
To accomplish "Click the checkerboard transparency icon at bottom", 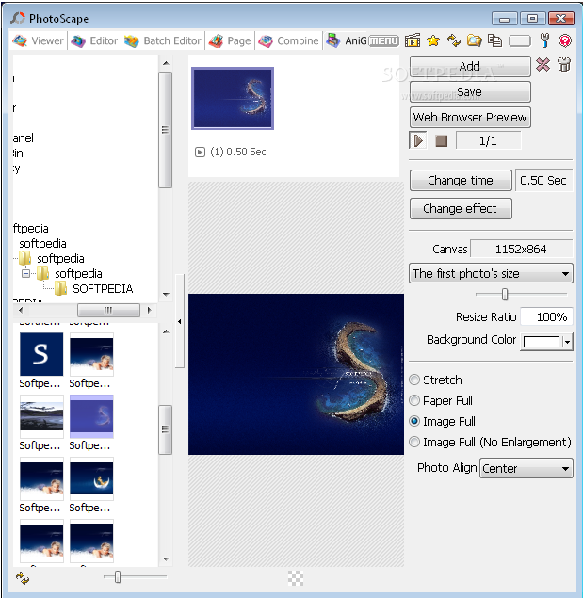I will pyautogui.click(x=296, y=578).
